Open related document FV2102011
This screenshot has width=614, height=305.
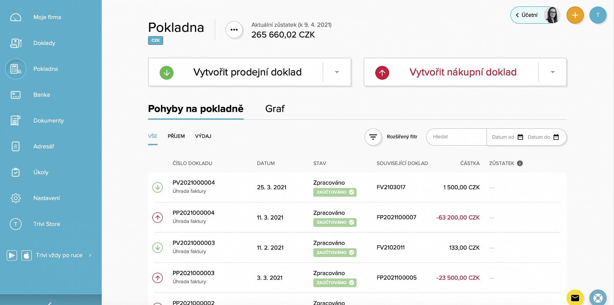coord(391,248)
